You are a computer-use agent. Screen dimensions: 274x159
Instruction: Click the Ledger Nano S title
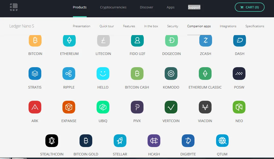22,26
